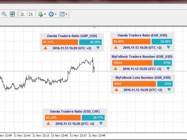Viewport: 187px width, 140px height.
Task: Click orange up triangle in USD_CHF panel
Action: pos(48,123)
